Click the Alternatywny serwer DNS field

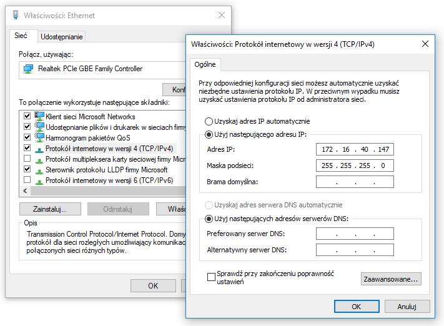355,250
